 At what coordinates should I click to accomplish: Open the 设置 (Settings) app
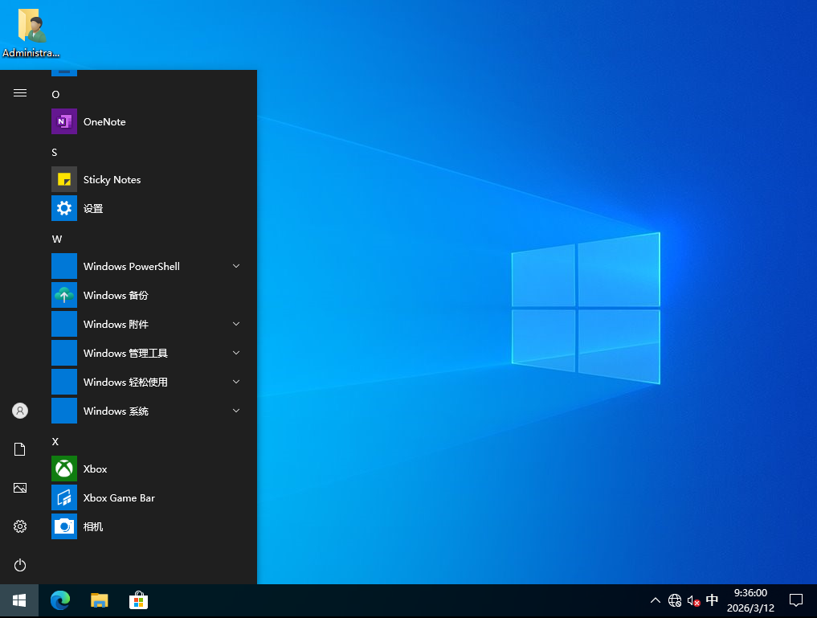click(94, 208)
